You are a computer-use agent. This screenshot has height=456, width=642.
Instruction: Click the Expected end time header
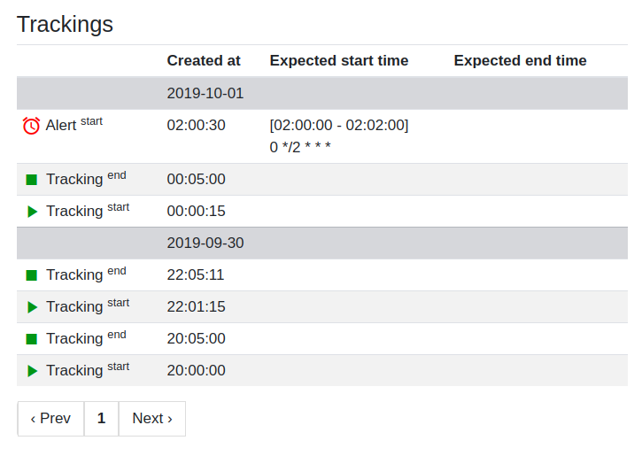pos(520,60)
